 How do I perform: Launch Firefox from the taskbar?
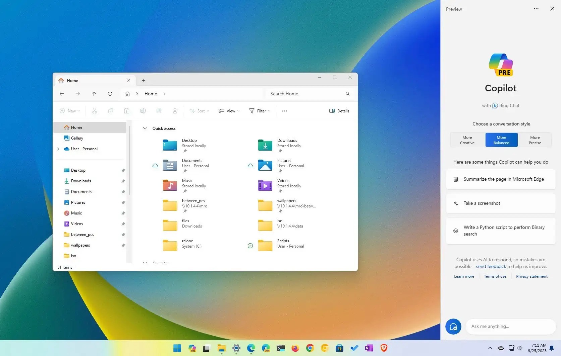(x=295, y=348)
